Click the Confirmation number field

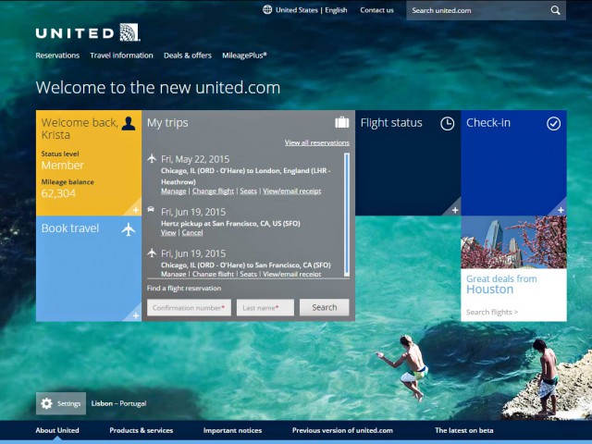[189, 308]
